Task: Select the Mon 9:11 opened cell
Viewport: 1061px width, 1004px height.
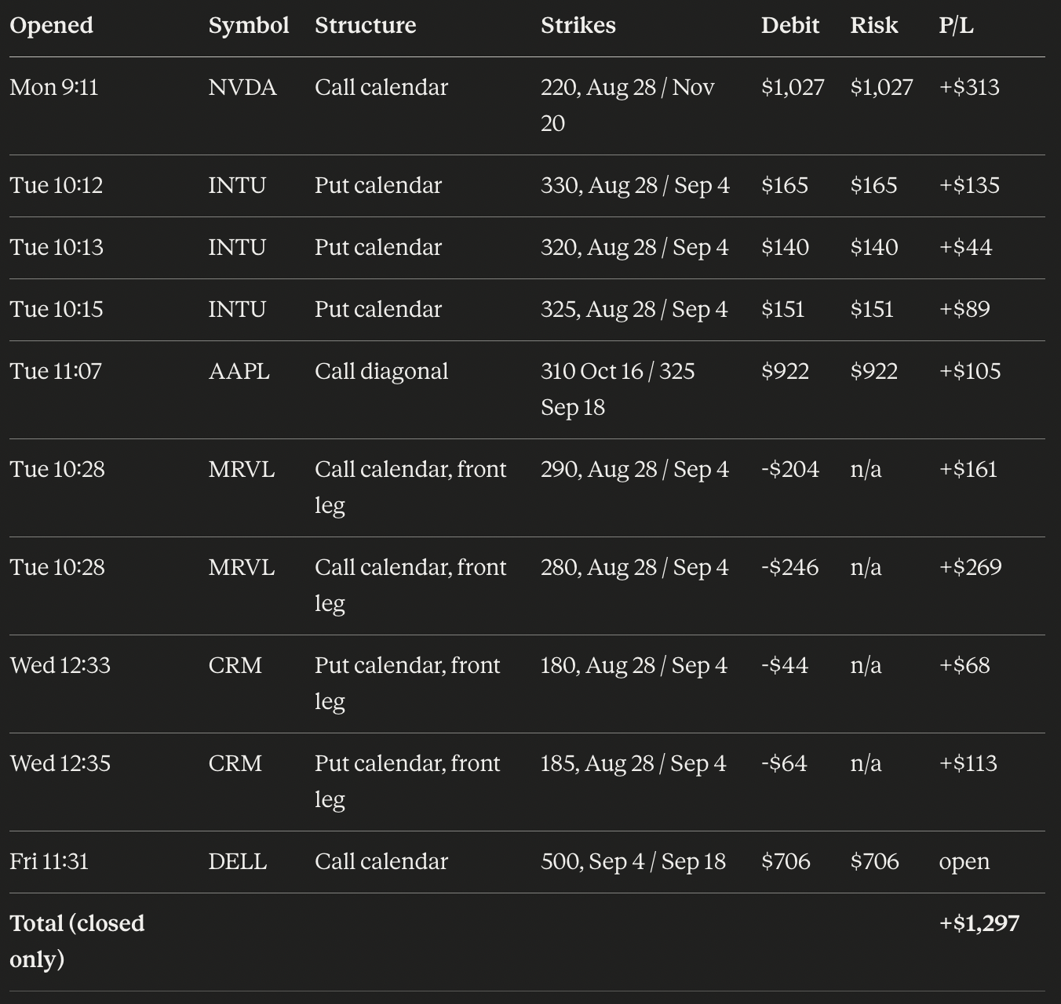Action: [x=54, y=87]
